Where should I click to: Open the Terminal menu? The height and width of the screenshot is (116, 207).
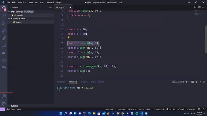(50, 2)
